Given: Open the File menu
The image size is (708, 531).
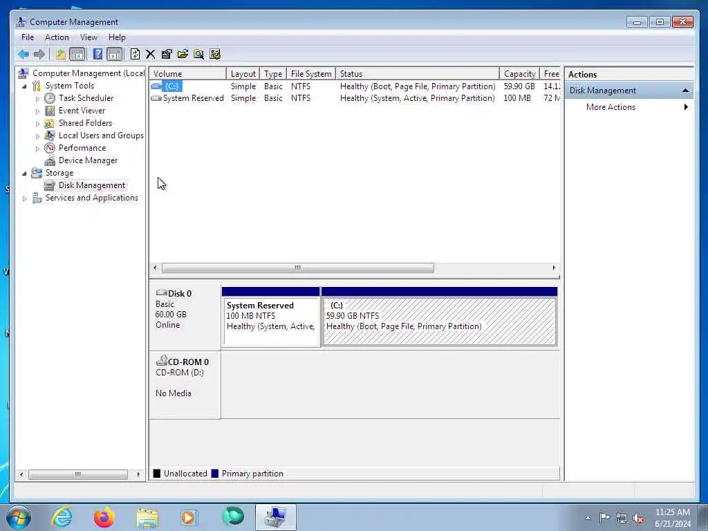Looking at the screenshot, I should (x=28, y=37).
